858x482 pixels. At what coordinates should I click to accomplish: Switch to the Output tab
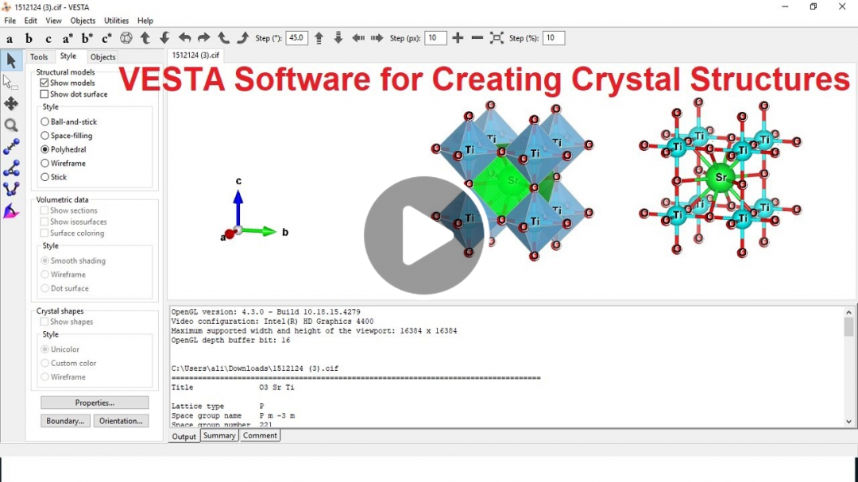[184, 437]
